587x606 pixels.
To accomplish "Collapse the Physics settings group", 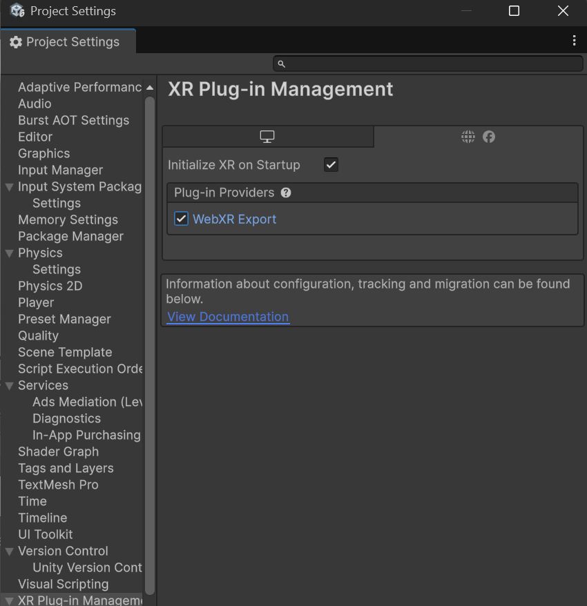I will (x=9, y=253).
